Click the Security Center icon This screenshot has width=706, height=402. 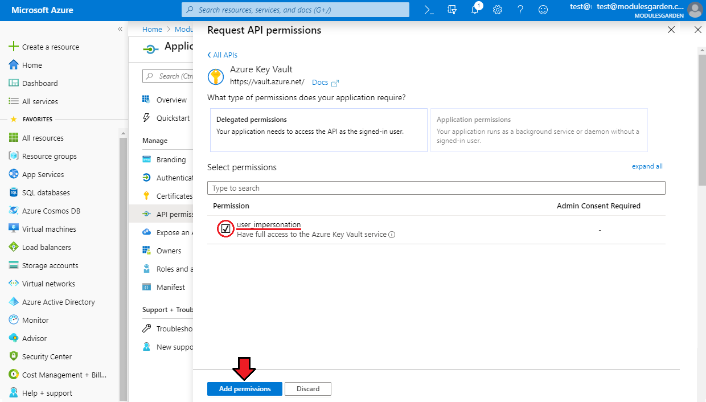14,356
